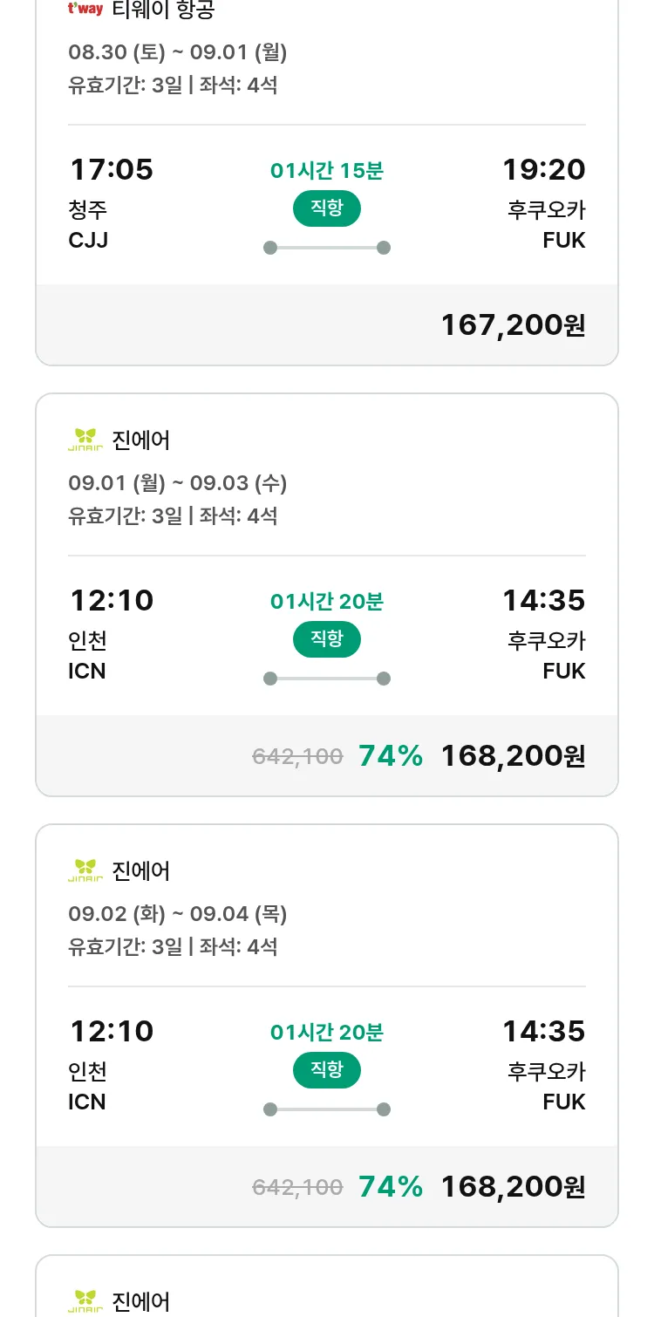
Task: Click the T'way airline logo
Action: coord(85,10)
